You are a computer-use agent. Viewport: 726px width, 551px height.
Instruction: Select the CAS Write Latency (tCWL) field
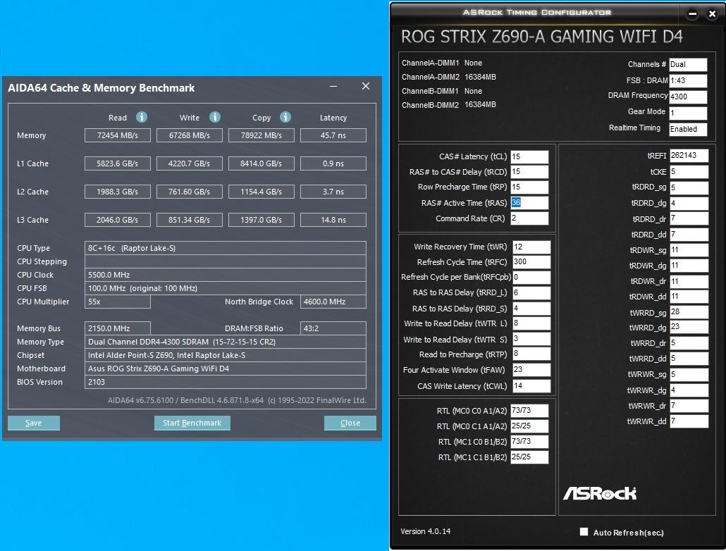531,385
